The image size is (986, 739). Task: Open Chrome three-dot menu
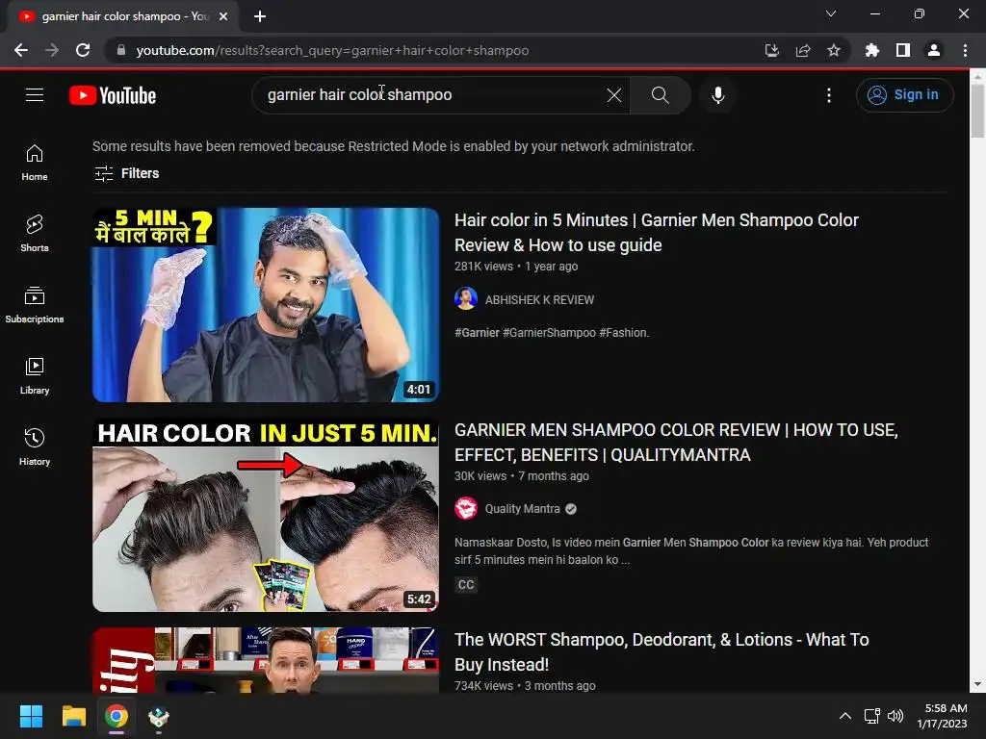coord(965,50)
